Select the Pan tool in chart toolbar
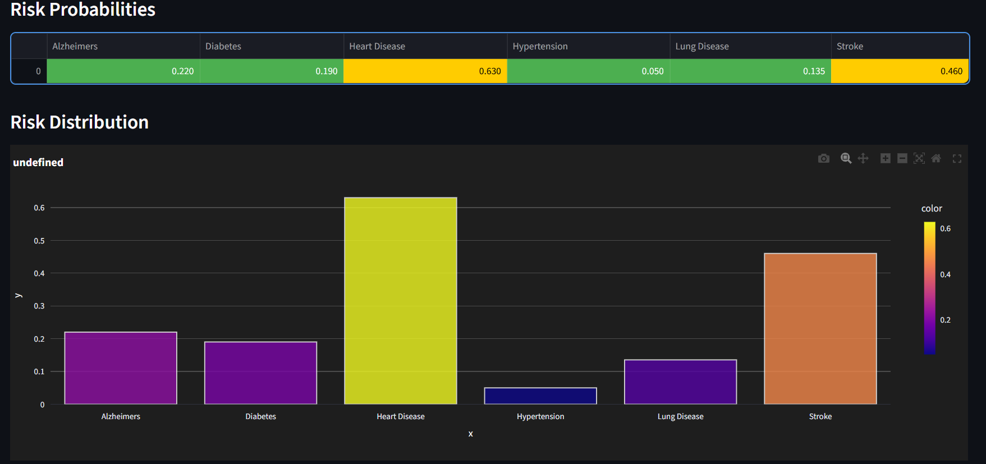Image resolution: width=986 pixels, height=464 pixels. 863,159
